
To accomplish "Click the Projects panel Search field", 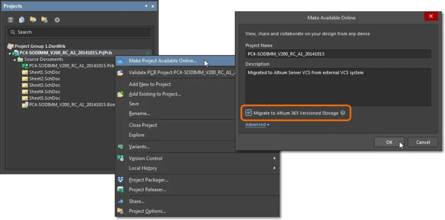I will 79,33.
